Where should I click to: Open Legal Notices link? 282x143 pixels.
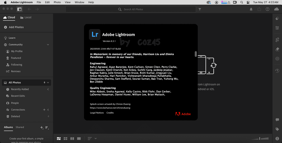pyautogui.click(x=97, y=113)
